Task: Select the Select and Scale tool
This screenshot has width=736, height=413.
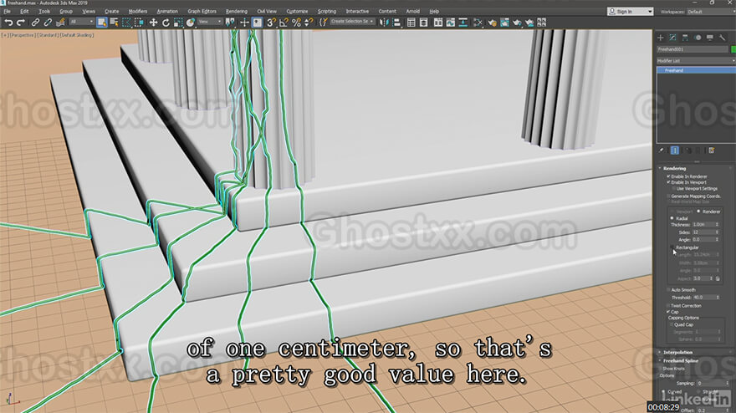Action: [178, 22]
